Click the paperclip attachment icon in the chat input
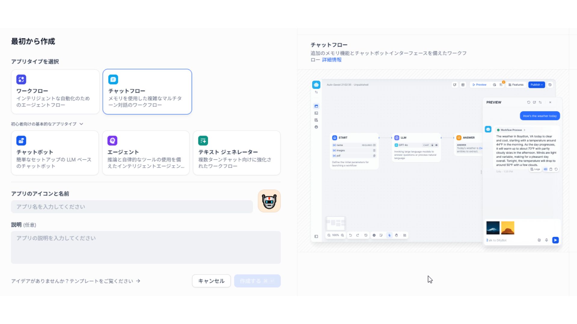This screenshot has width=577, height=324. [x=539, y=240]
